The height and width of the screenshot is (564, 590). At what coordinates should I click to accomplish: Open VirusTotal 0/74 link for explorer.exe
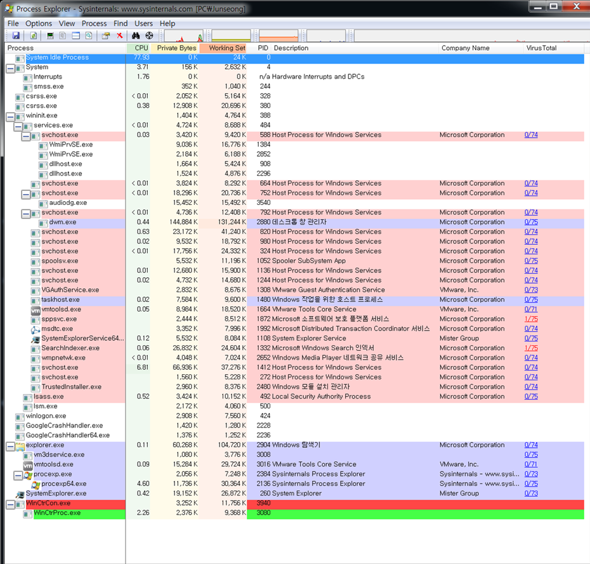click(x=531, y=445)
